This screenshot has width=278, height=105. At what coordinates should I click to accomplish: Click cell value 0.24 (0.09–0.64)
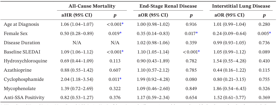(230, 33)
